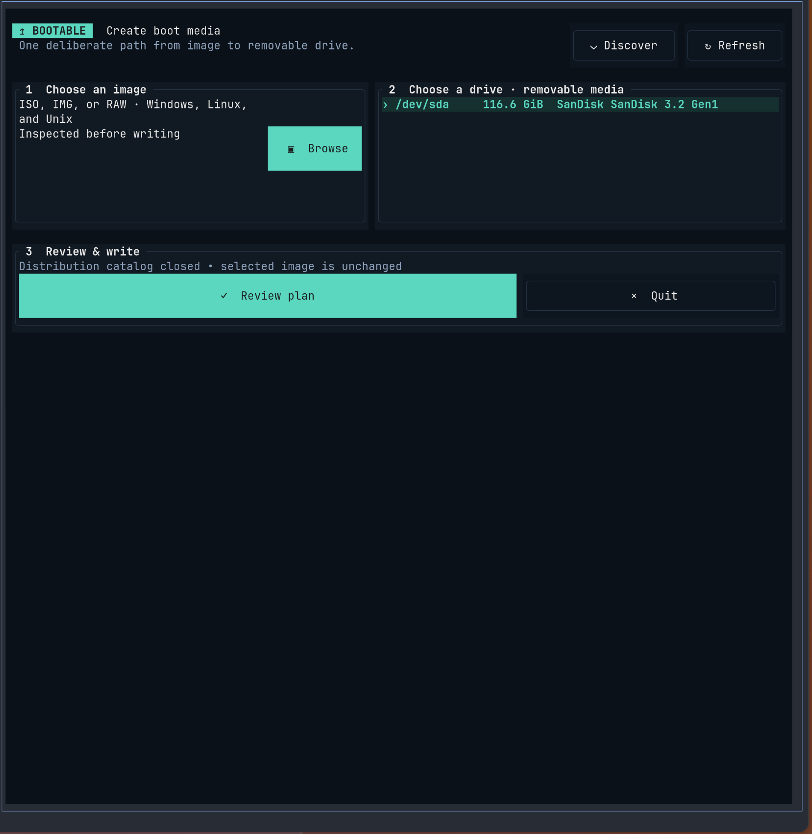Open the Review plan step
The width and height of the screenshot is (812, 834).
[x=268, y=296]
